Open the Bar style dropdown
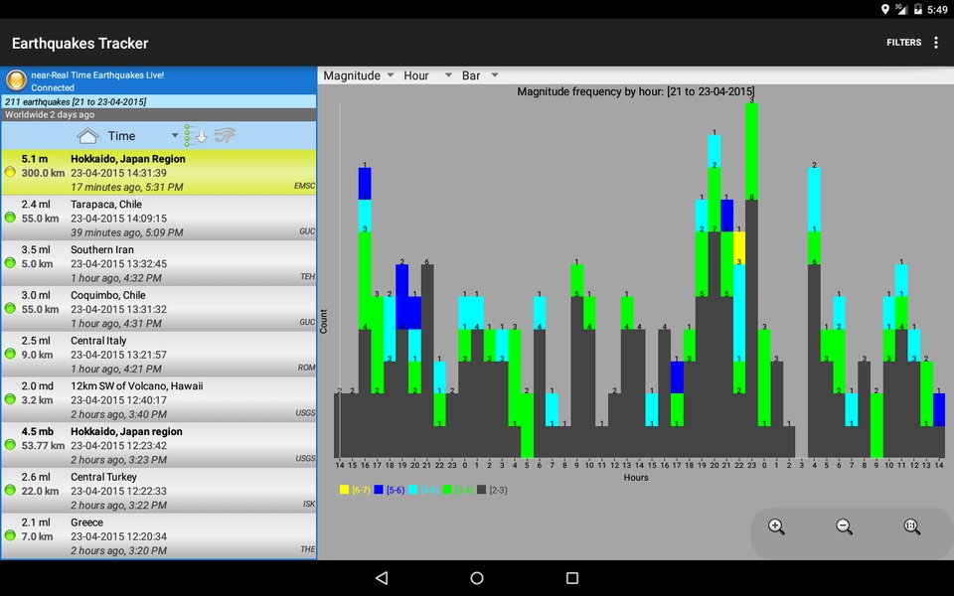 coord(480,75)
